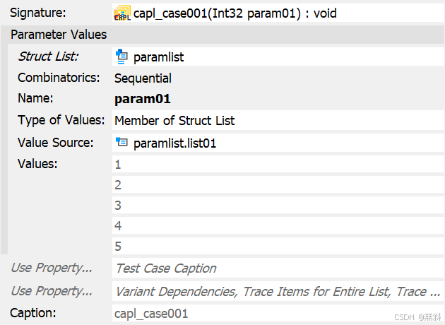Click the Variant Dependencies property field
This screenshot has width=445, height=325.
(277, 291)
